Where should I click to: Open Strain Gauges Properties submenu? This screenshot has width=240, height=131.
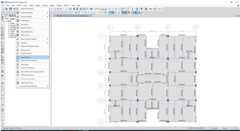point(33,39)
